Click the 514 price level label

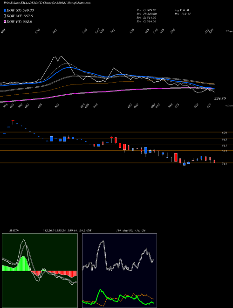point(224,164)
